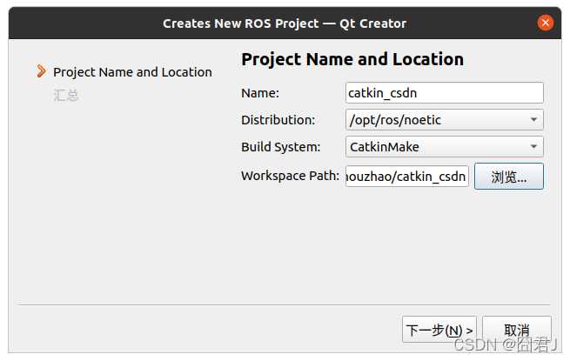
Task: Cancel the wizard with 取消
Action: pos(516,331)
